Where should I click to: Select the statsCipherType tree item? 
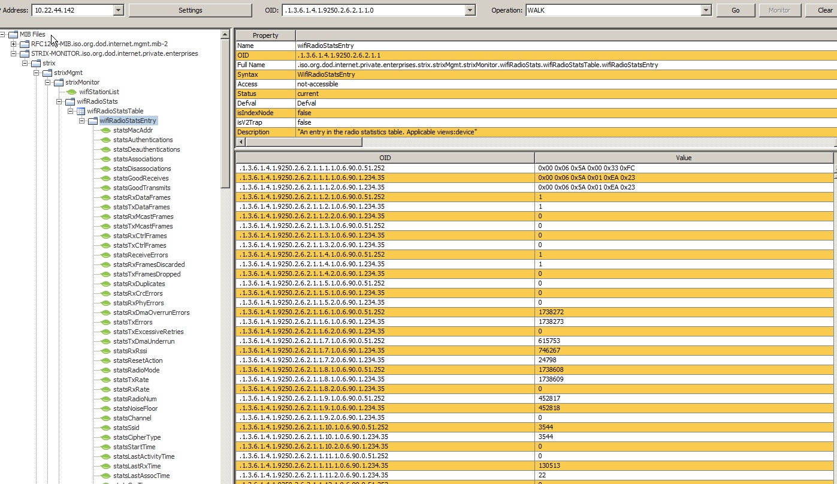click(x=137, y=437)
